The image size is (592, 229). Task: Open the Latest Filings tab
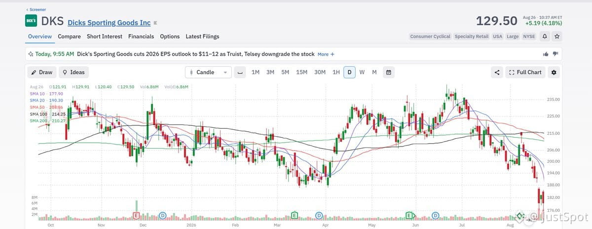[202, 36]
